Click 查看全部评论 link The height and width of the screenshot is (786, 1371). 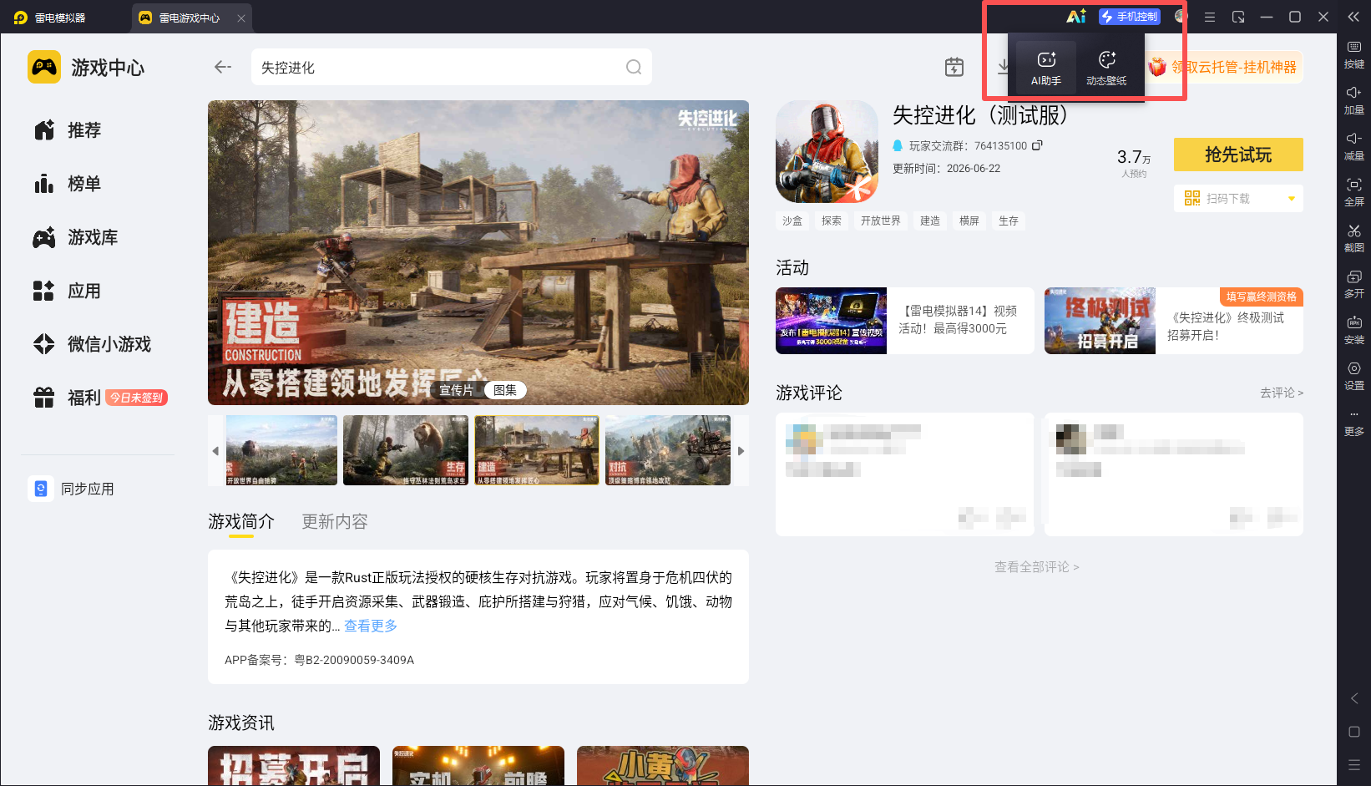(1037, 567)
